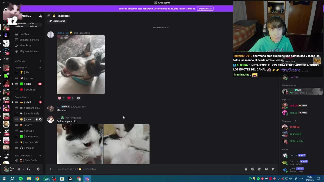
Task: Click the invite people icon beside server name
Action: 40,16
